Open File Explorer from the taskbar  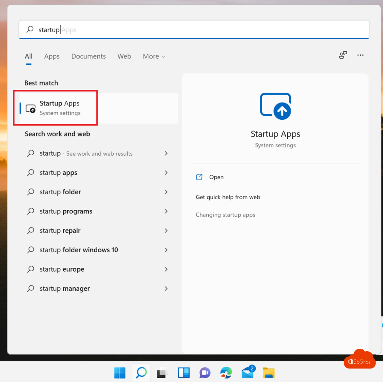click(269, 373)
